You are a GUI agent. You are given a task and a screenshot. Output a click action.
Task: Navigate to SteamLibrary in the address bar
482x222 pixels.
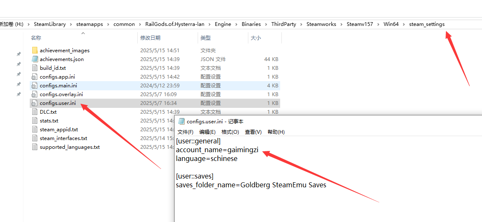click(x=50, y=24)
